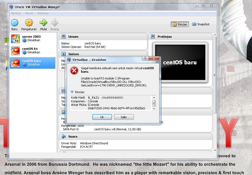Click the VirtualBox cube icon in error dialog title

click(x=69, y=60)
